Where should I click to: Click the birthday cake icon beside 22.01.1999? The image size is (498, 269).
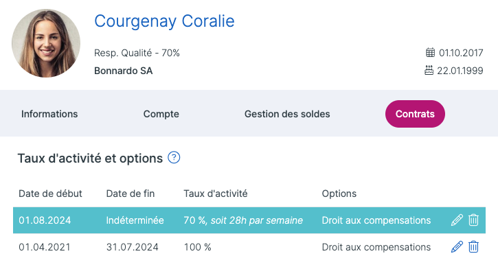[429, 70]
